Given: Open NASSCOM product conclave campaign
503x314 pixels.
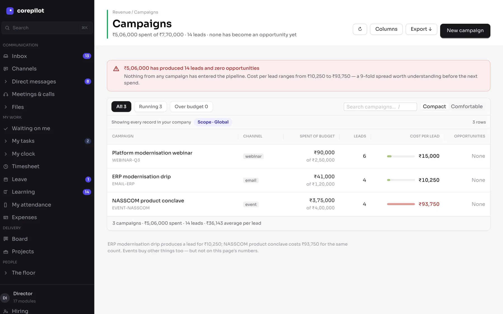Looking at the screenshot, I should click(x=148, y=201).
